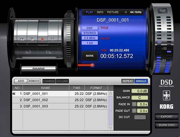Click the REMOVE button
Screen dimensions: 180x137
(34, 81)
